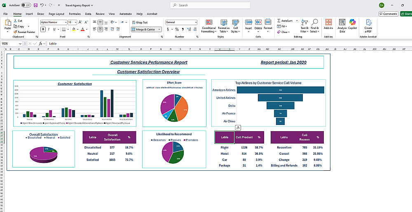Expand the Merge & Center dropdown arrow
Screen dimensions: 412x212
[x=159, y=29]
